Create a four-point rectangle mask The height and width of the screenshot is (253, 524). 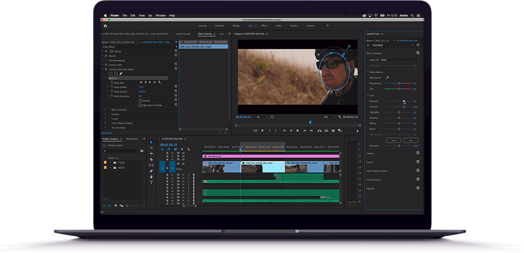click(116, 73)
